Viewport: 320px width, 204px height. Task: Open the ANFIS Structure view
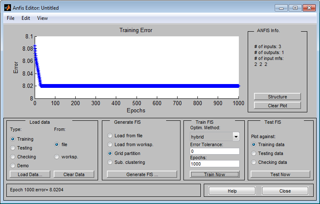(277, 97)
